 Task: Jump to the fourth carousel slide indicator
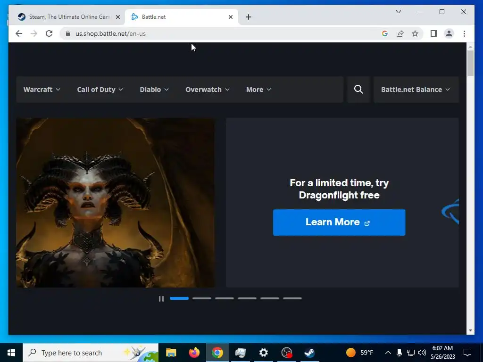coord(247,298)
